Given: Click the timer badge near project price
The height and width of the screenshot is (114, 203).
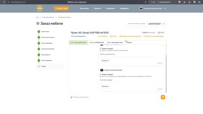Looking at the screenshot, I should click(x=161, y=33).
